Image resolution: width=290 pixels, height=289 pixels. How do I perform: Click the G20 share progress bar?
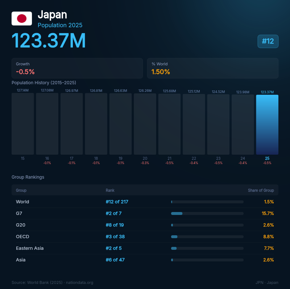[x=207, y=225]
